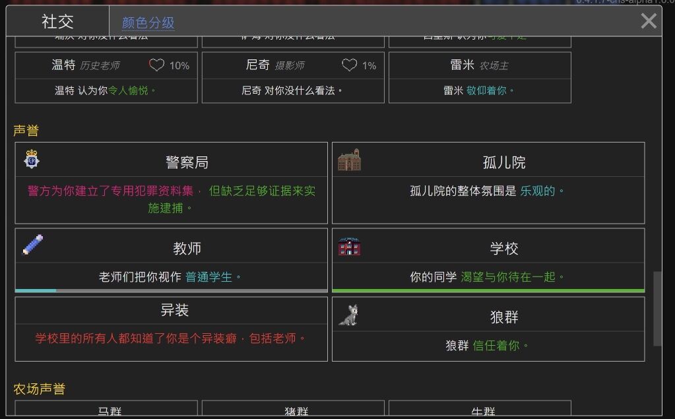Follow the 颜色分级 link
This screenshot has height=419, width=675.
(x=148, y=23)
